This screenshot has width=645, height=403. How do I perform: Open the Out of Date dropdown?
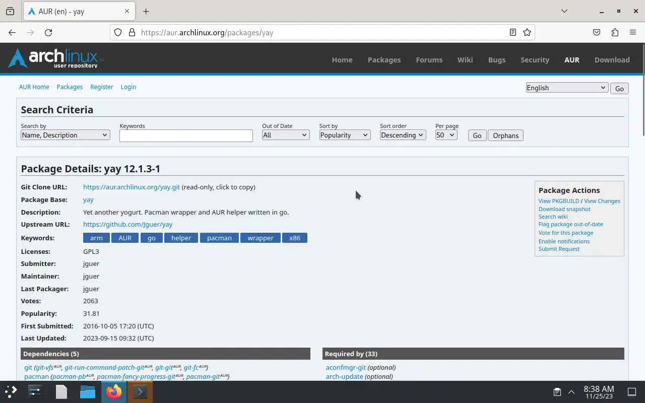click(285, 135)
